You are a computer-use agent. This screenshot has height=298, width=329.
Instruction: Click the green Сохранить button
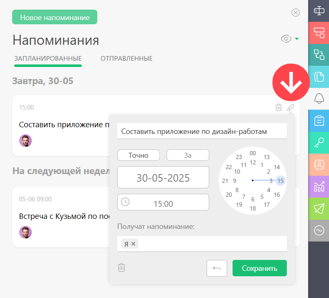[260, 268]
